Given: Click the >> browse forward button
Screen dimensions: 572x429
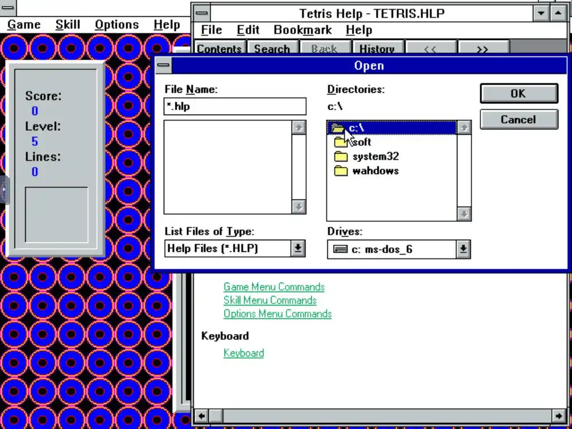Looking at the screenshot, I should pos(482,48).
